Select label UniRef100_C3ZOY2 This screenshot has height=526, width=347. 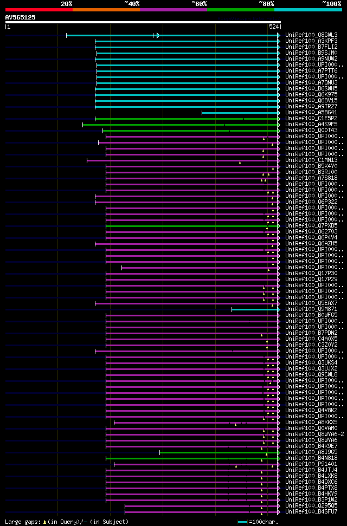click(x=311, y=345)
